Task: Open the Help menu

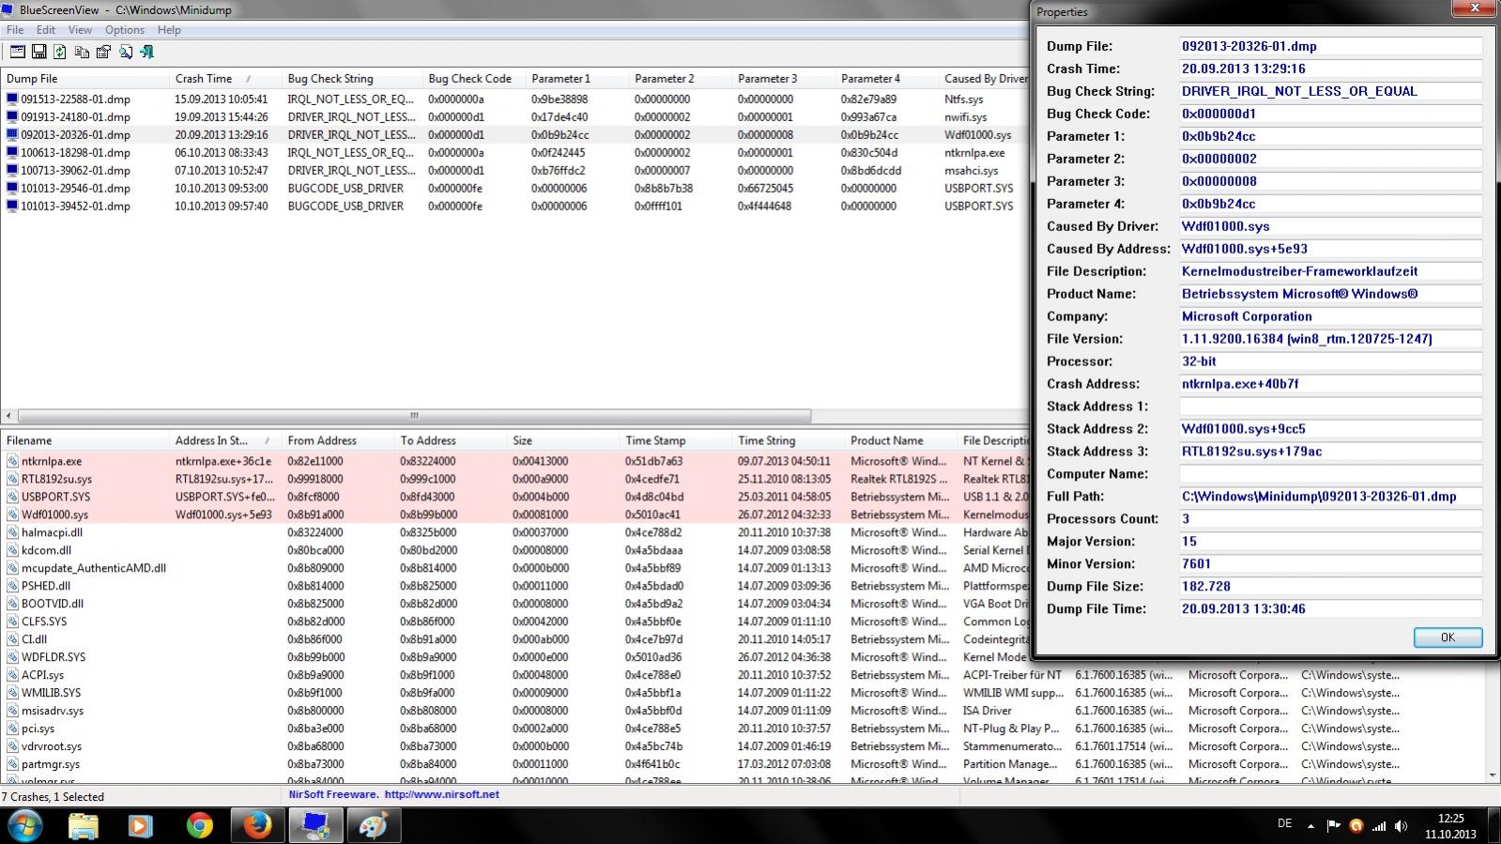Action: 169,30
